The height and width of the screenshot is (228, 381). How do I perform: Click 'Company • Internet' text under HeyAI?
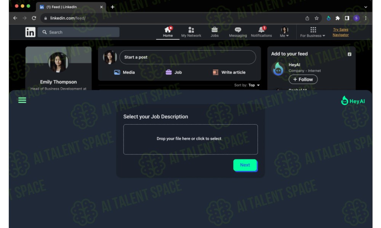click(304, 71)
